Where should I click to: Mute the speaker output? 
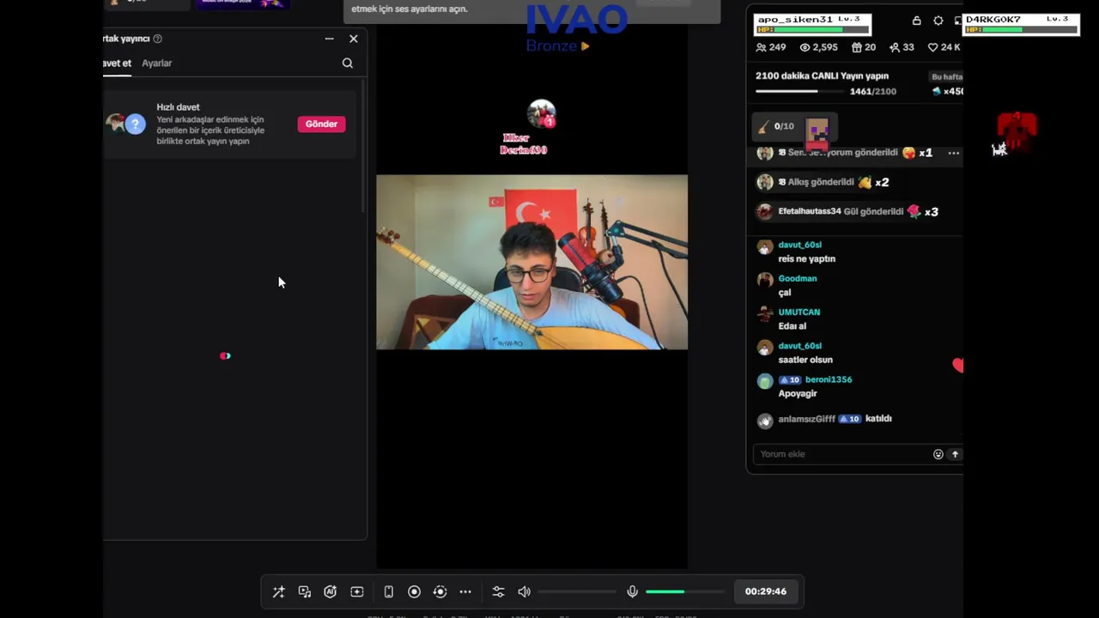point(524,591)
